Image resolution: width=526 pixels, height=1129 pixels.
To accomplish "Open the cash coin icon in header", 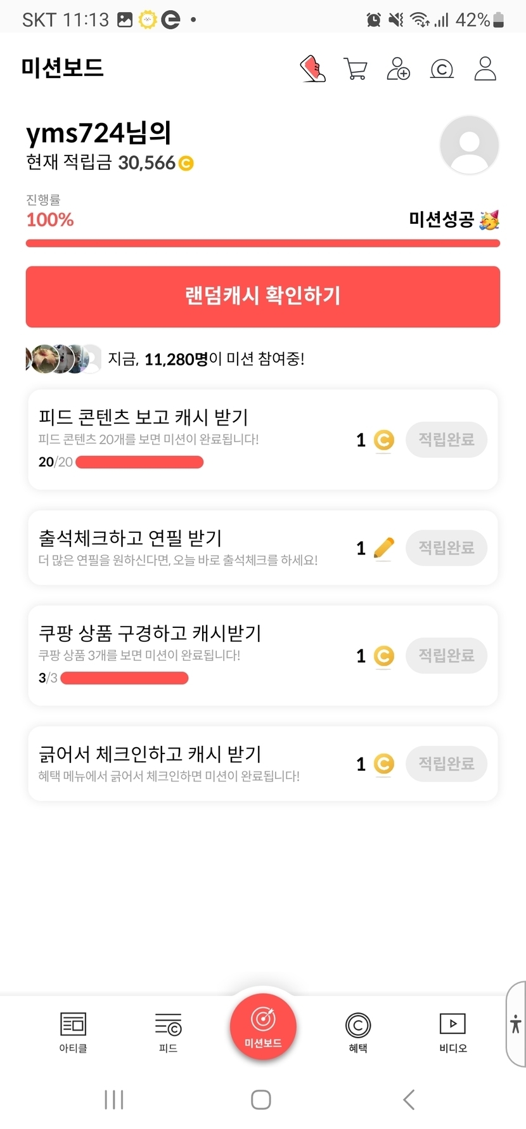I will [442, 69].
